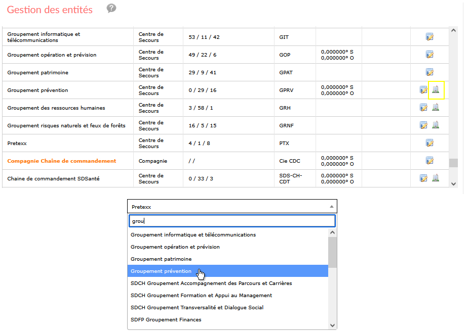Click the '53 / 11 / 42' value

(204, 37)
